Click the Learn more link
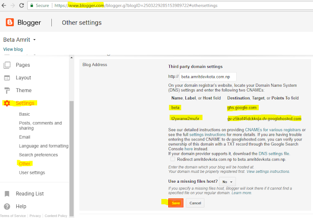313x218 pixels. pyautogui.click(x=241, y=193)
